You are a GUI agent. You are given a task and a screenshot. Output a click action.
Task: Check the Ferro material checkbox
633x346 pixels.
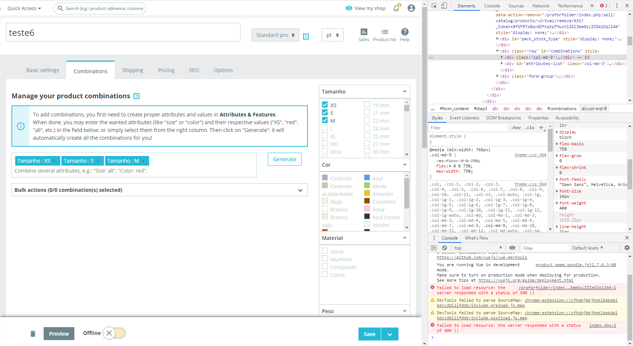325,251
